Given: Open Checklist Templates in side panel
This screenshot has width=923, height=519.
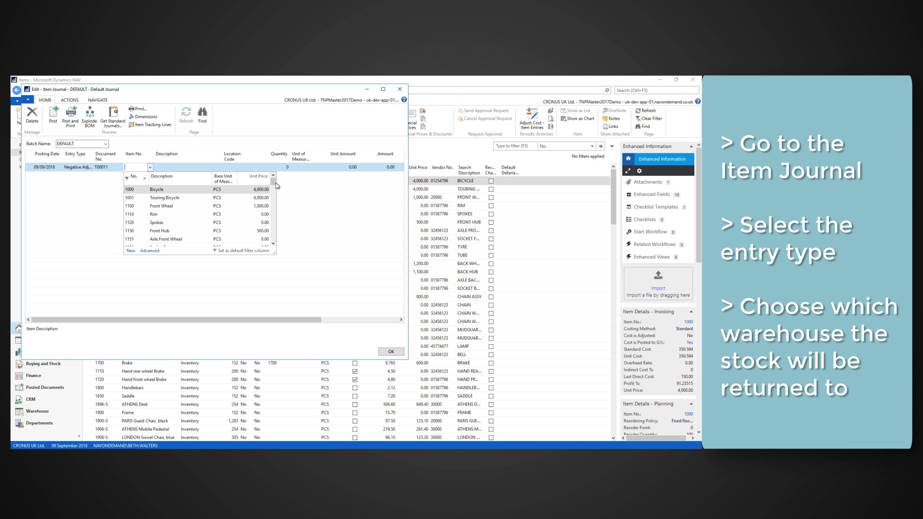Looking at the screenshot, I should tap(656, 207).
